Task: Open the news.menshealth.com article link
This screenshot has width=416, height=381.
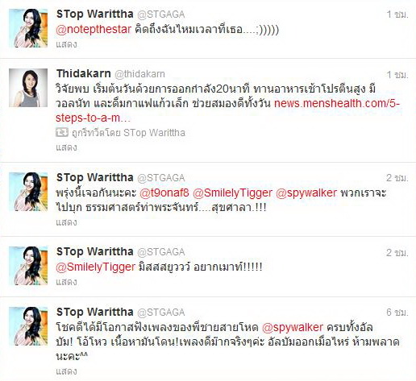Action: pyautogui.click(x=227, y=110)
